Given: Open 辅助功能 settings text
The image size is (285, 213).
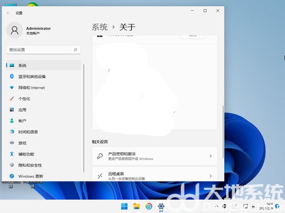Looking at the screenshot, I should pos(26,154).
